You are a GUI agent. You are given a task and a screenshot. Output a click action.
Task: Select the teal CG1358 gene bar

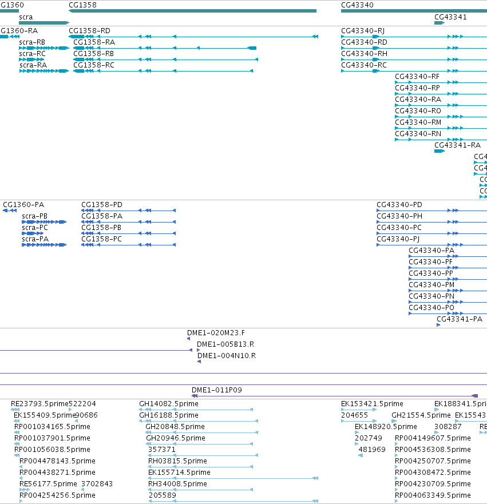point(192,11)
